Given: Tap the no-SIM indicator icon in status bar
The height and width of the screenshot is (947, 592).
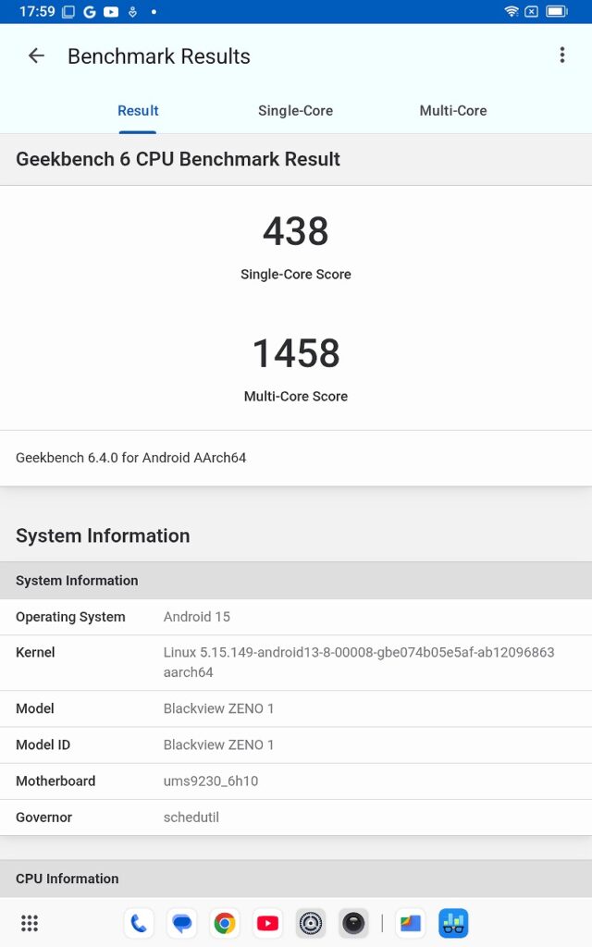Looking at the screenshot, I should [532, 11].
